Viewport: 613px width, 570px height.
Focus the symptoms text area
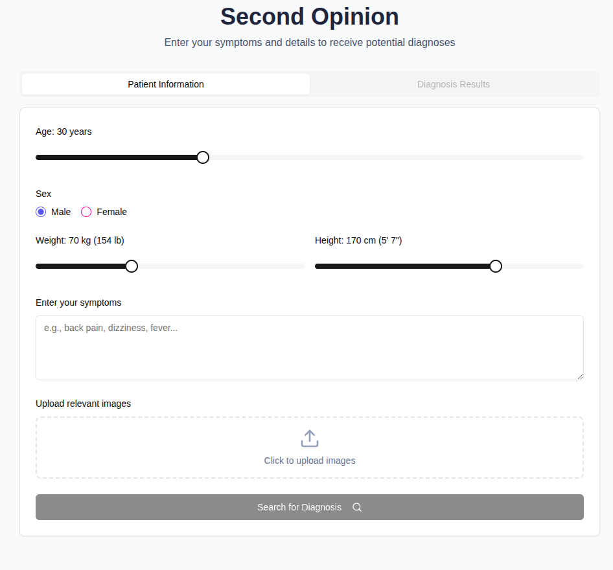310,348
